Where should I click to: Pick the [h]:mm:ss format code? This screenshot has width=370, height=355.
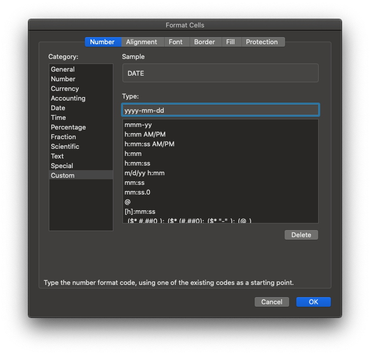pyautogui.click(x=140, y=212)
